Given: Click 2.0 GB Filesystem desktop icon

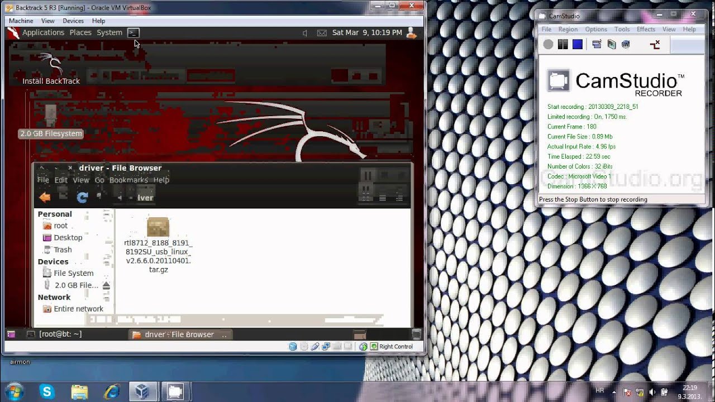Looking at the screenshot, I should pyautogui.click(x=51, y=120).
